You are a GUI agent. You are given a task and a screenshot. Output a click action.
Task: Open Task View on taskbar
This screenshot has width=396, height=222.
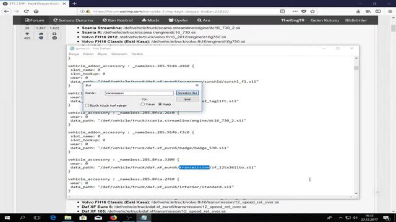(x=37, y=218)
